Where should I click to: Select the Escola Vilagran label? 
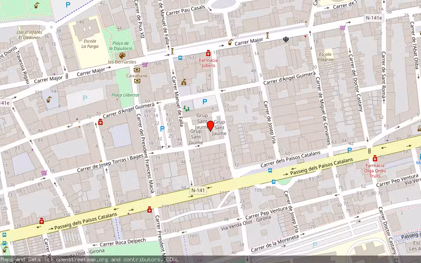point(325,57)
